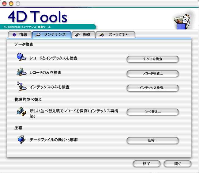
Task: Click the records and indexes check icon
Action: click(x=22, y=58)
